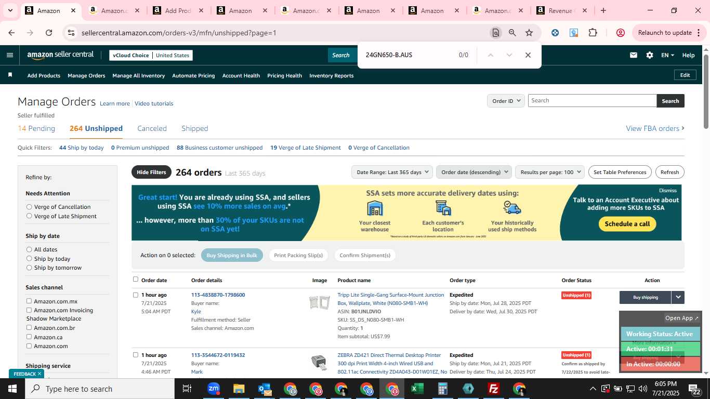The width and height of the screenshot is (710, 399).
Task: Click the bookmark flag icon in the nav bar
Action: pyautogui.click(x=10, y=75)
